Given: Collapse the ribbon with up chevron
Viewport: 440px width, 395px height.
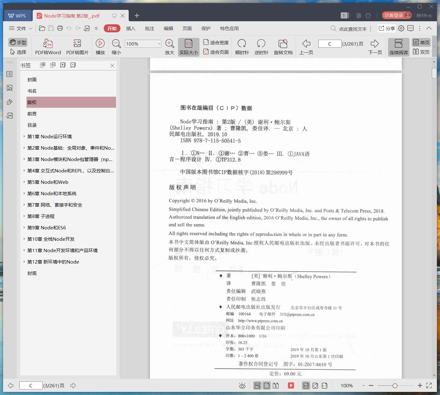Looking at the screenshot, I should 429,28.
